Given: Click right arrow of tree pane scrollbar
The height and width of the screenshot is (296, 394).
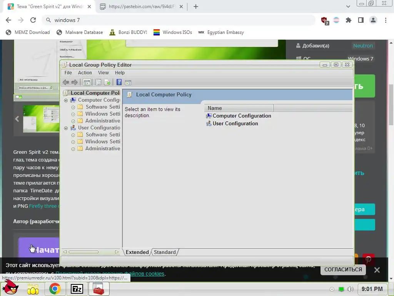Looking at the screenshot, I should (117, 252).
